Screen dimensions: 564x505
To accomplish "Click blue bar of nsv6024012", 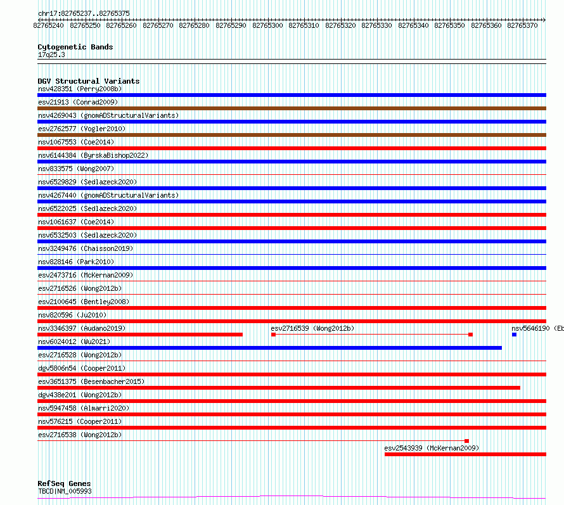I will click(x=269, y=348).
